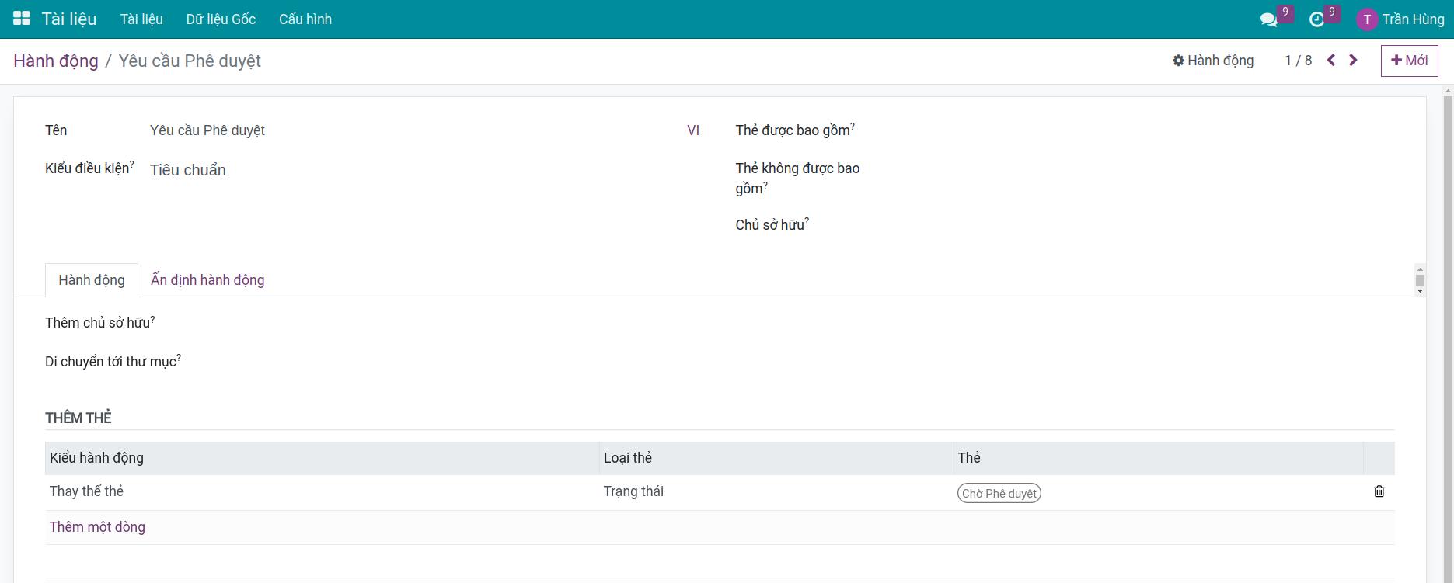Add a line with Thêm một dòng
Screen dimensions: 1454x583
click(x=97, y=527)
